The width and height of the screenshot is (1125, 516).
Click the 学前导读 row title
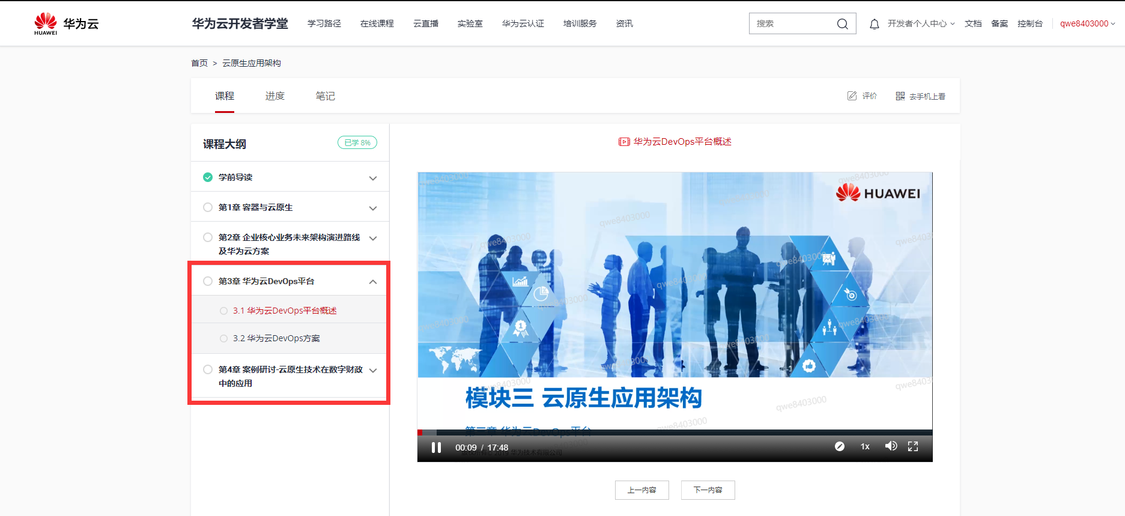[x=235, y=177]
